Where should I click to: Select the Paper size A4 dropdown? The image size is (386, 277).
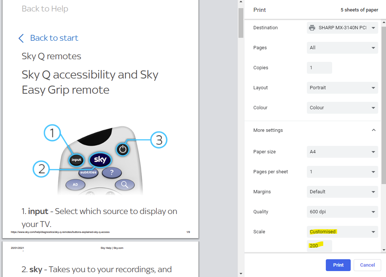point(342,152)
